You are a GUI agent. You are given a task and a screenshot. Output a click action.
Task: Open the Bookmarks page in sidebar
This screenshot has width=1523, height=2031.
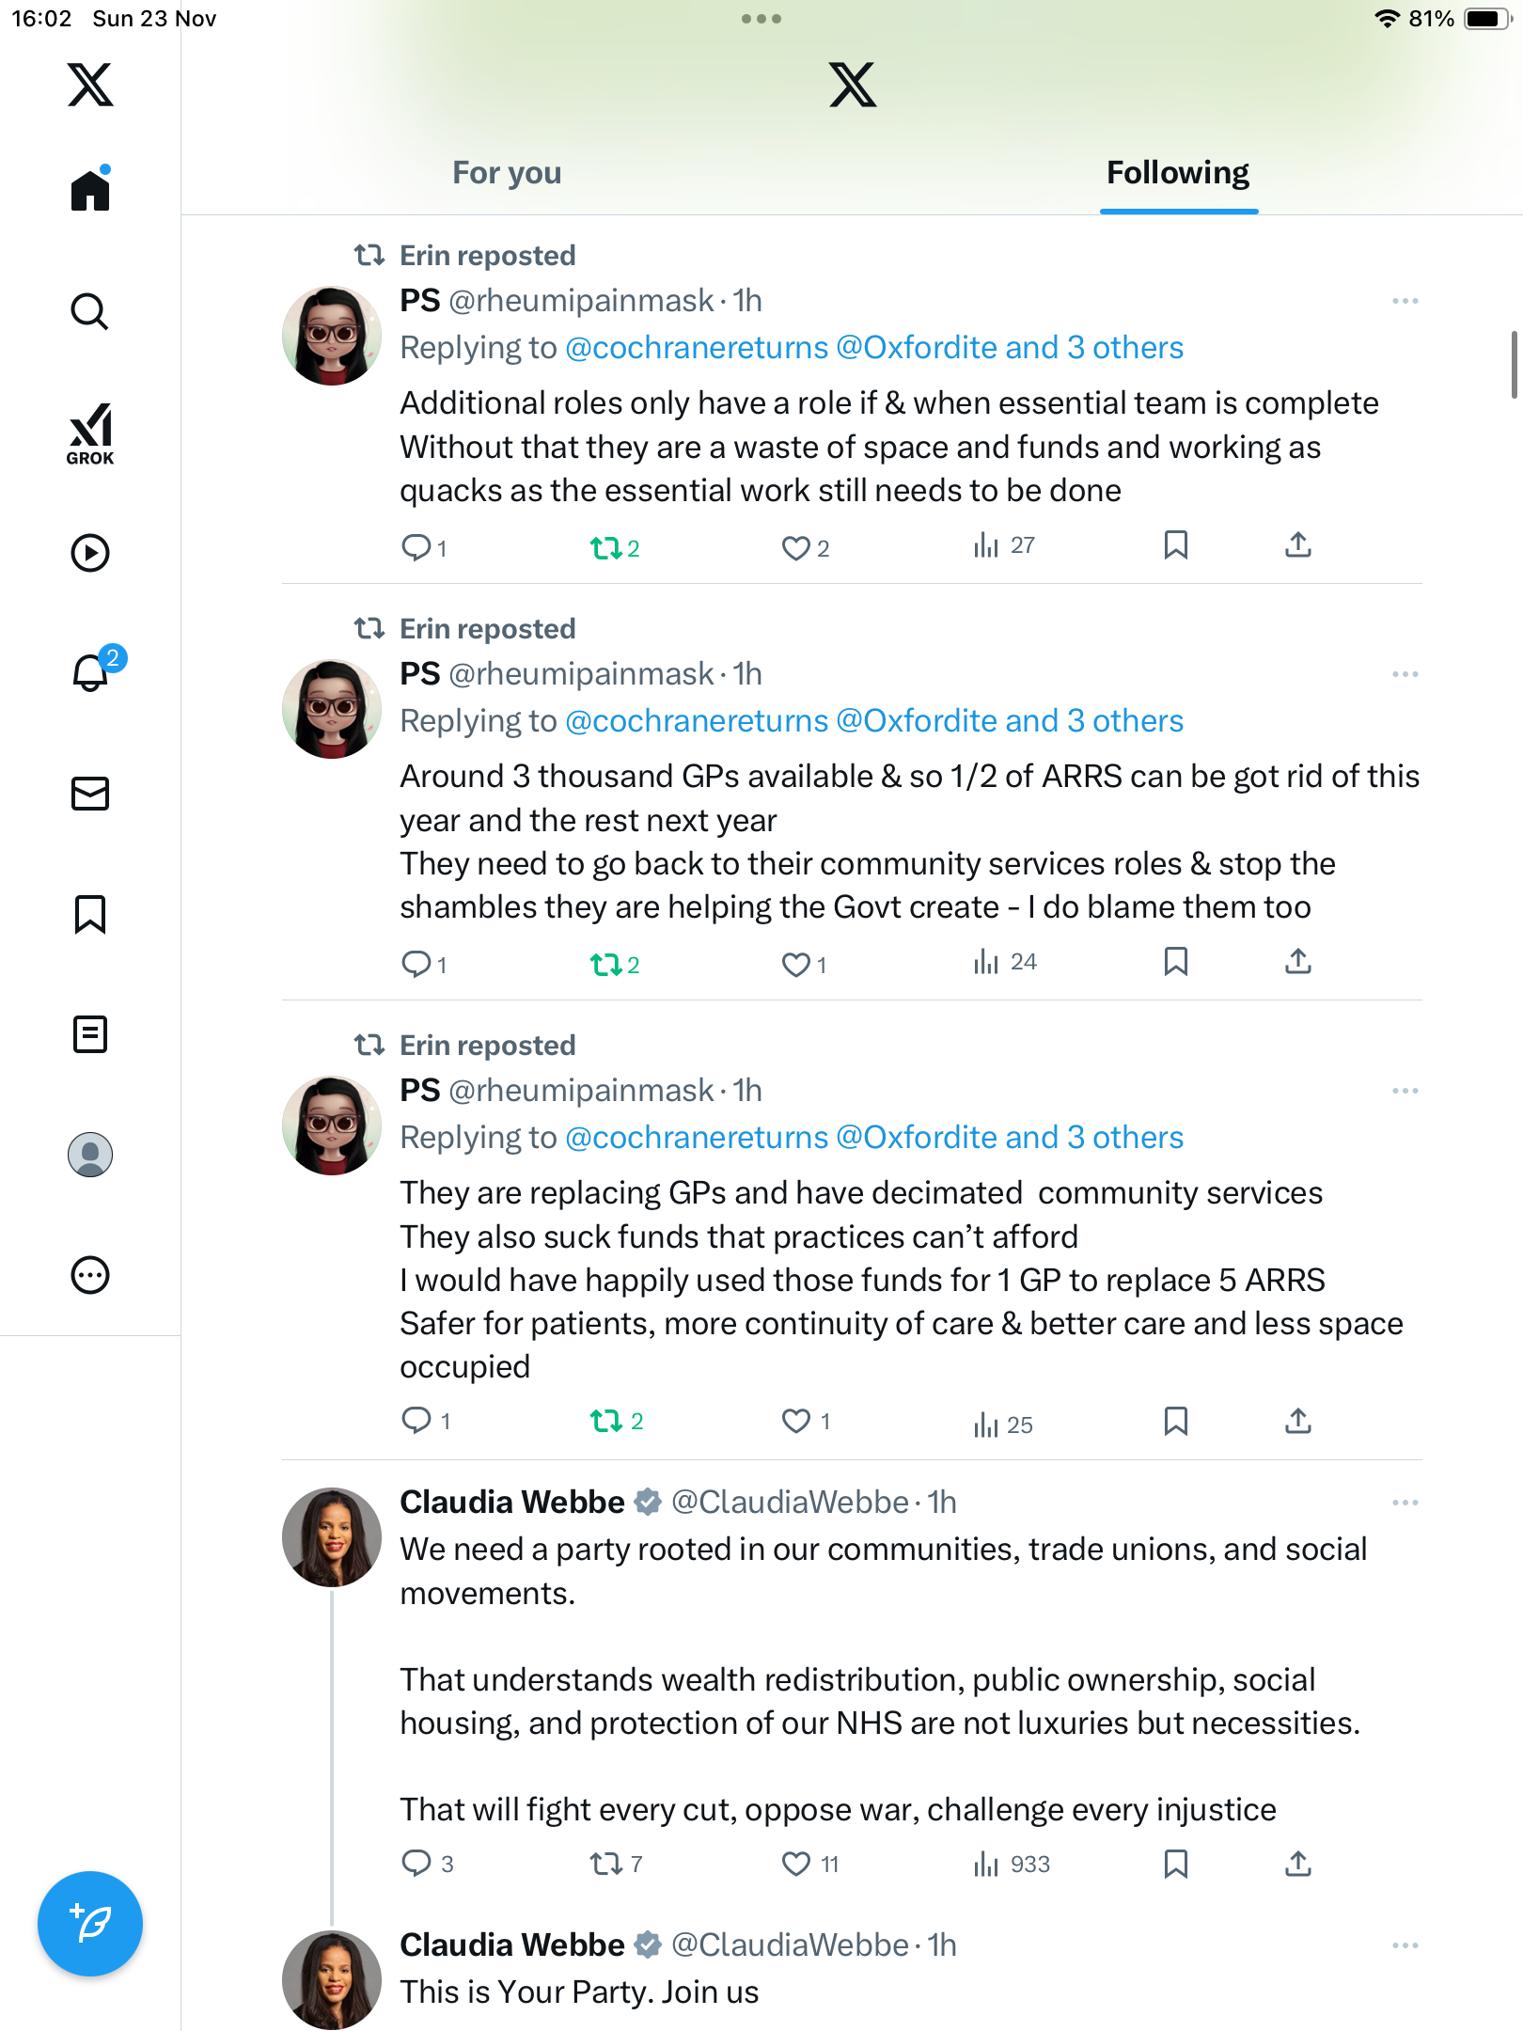coord(90,914)
